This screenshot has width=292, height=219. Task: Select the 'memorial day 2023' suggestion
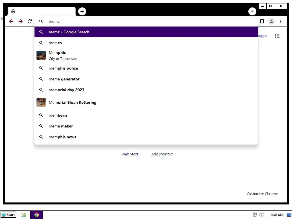[x=146, y=90]
